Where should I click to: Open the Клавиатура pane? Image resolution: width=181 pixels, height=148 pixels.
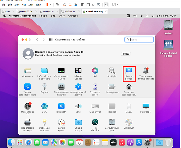click(95, 108)
